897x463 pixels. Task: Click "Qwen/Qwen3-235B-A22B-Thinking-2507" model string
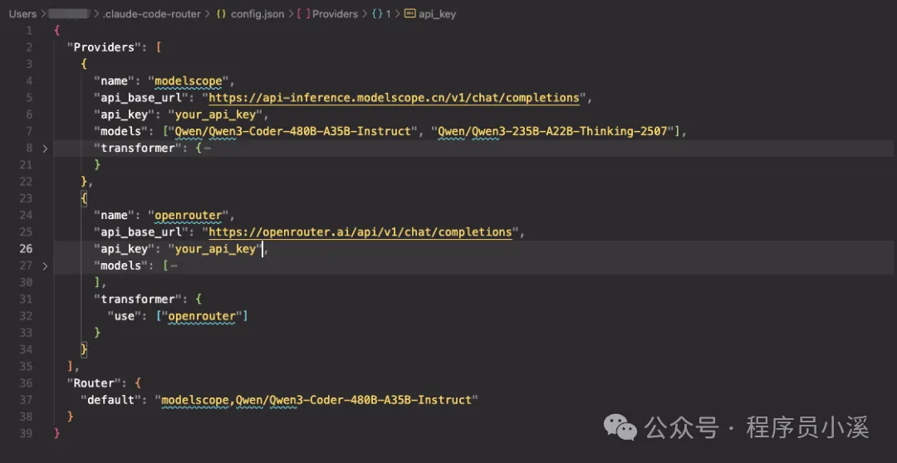[552, 131]
